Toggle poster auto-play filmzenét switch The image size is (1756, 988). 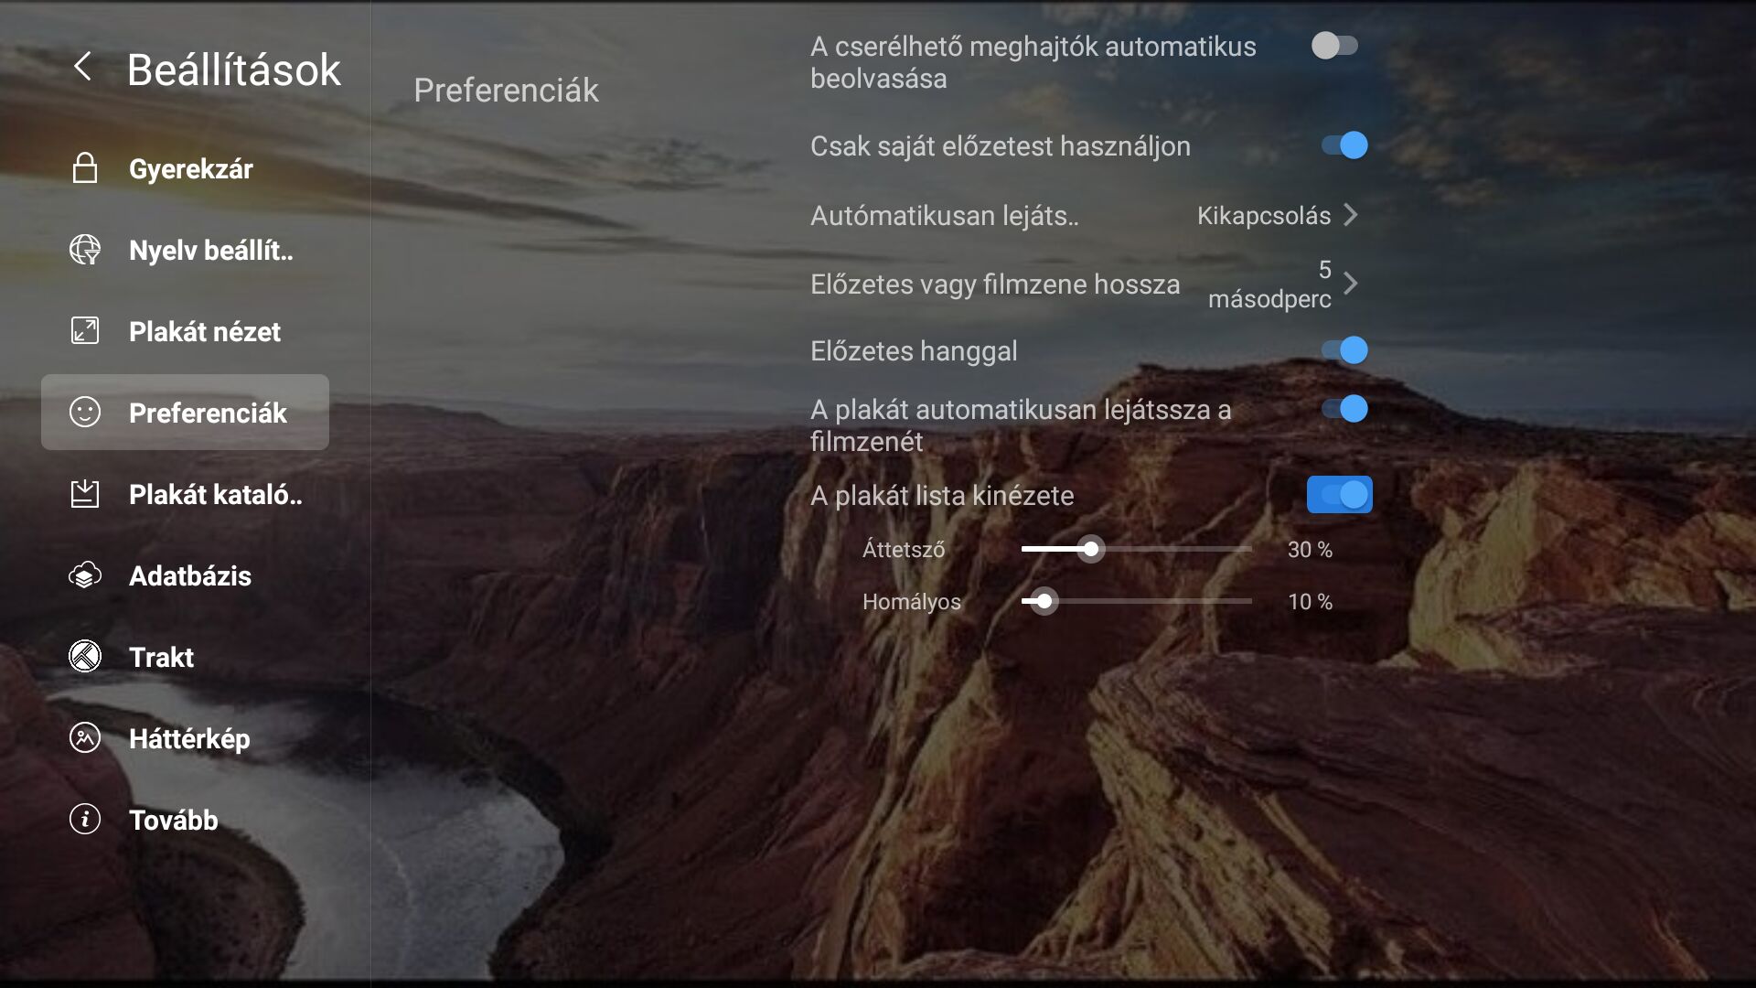coord(1344,408)
